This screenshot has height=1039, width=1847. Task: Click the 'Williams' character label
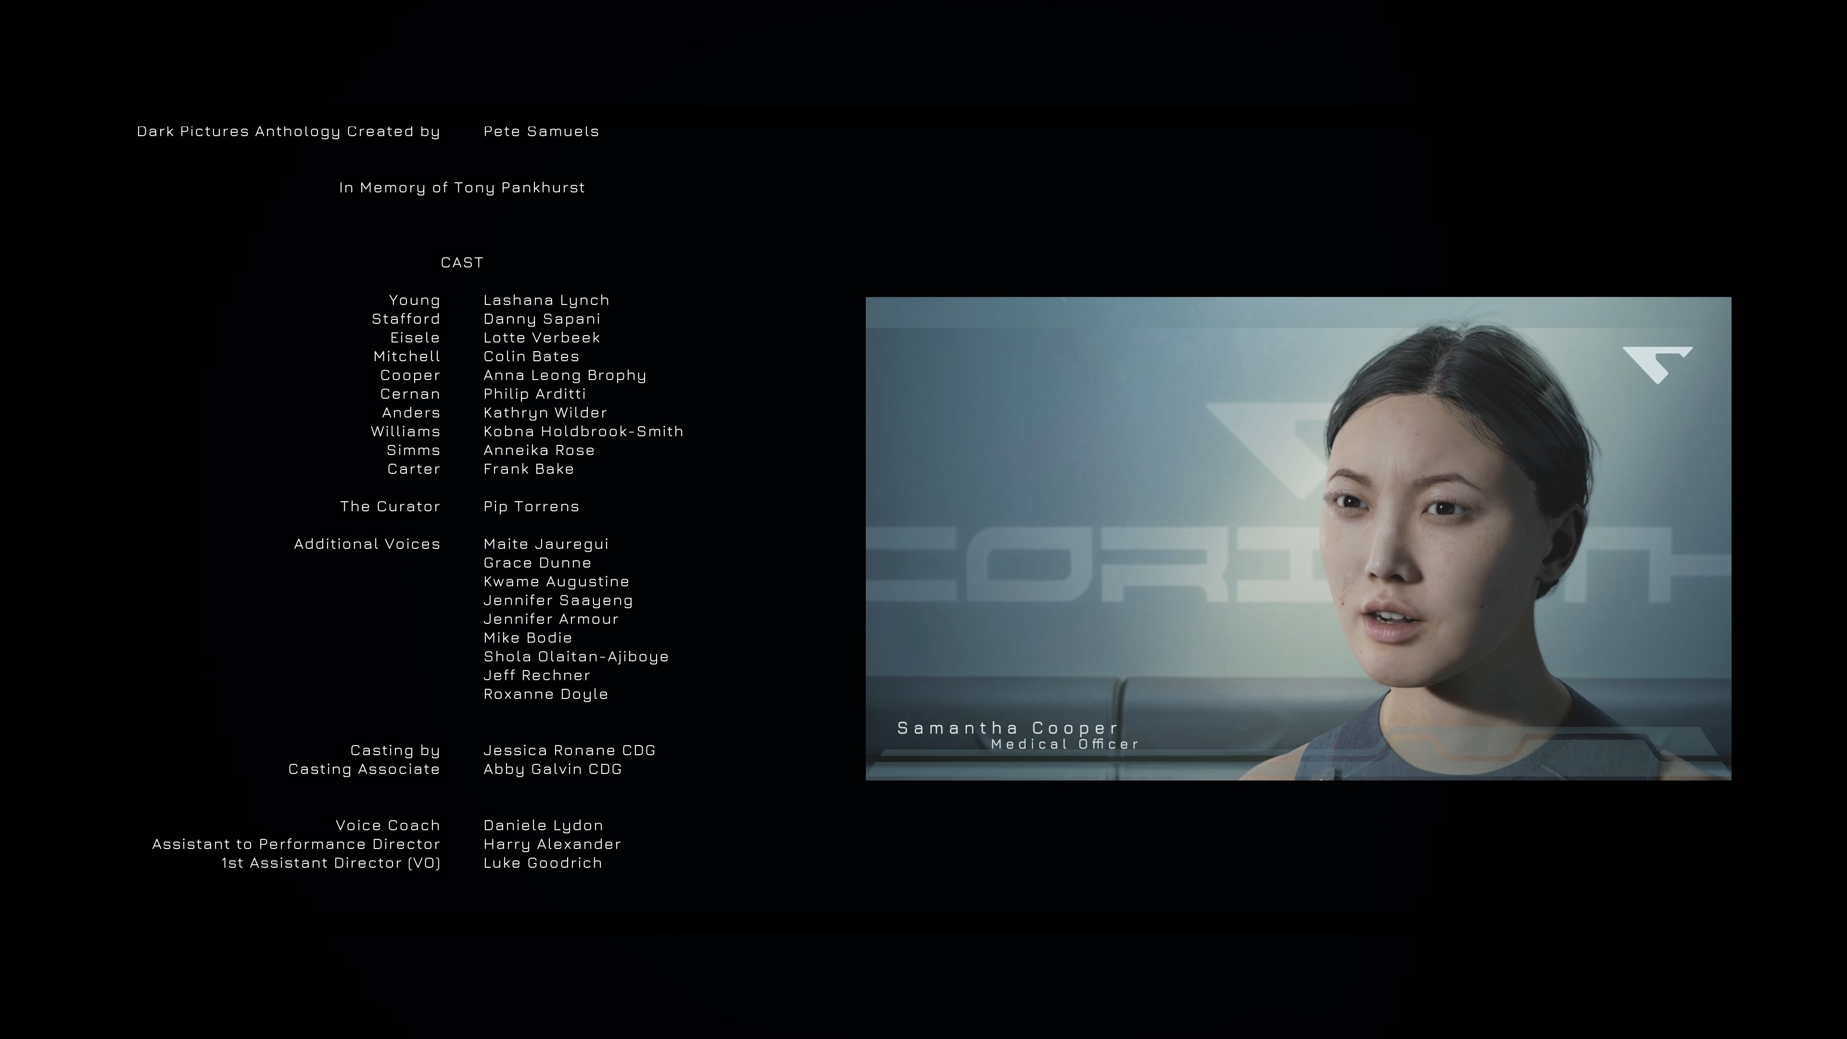click(x=405, y=431)
